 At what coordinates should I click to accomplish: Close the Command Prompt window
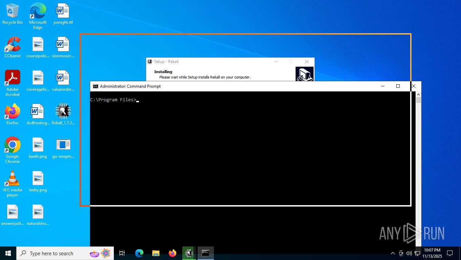(x=413, y=86)
